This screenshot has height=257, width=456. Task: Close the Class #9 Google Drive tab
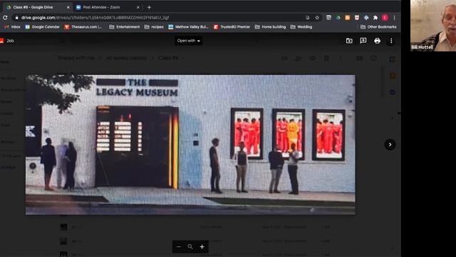click(68, 7)
